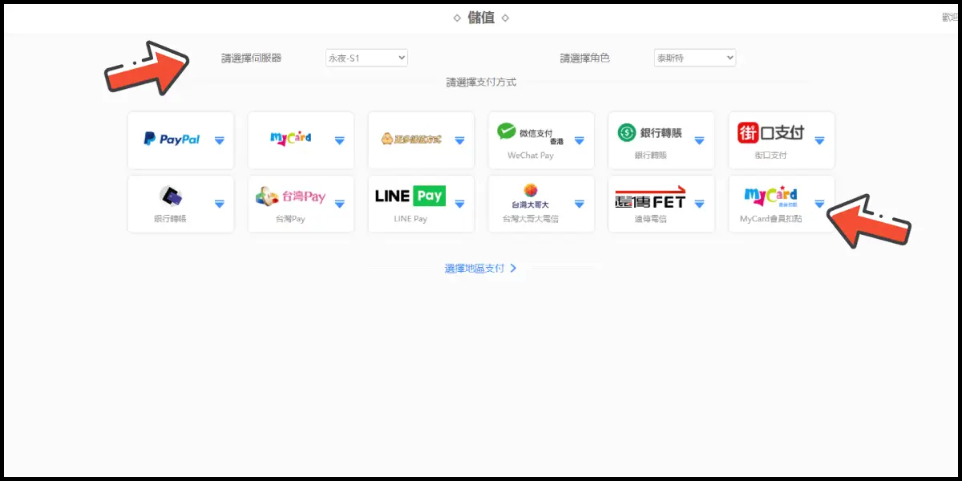The height and width of the screenshot is (481, 962).
Task: Click the MyCard logo above the MyCard會員扣點 caption
Action: click(x=770, y=196)
